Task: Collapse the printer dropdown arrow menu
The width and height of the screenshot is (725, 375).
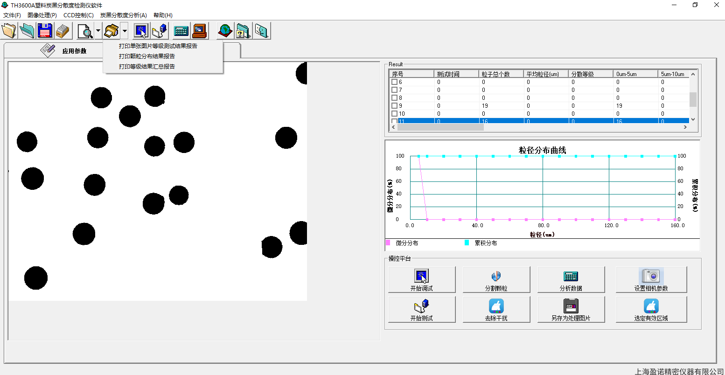Action: click(x=125, y=31)
